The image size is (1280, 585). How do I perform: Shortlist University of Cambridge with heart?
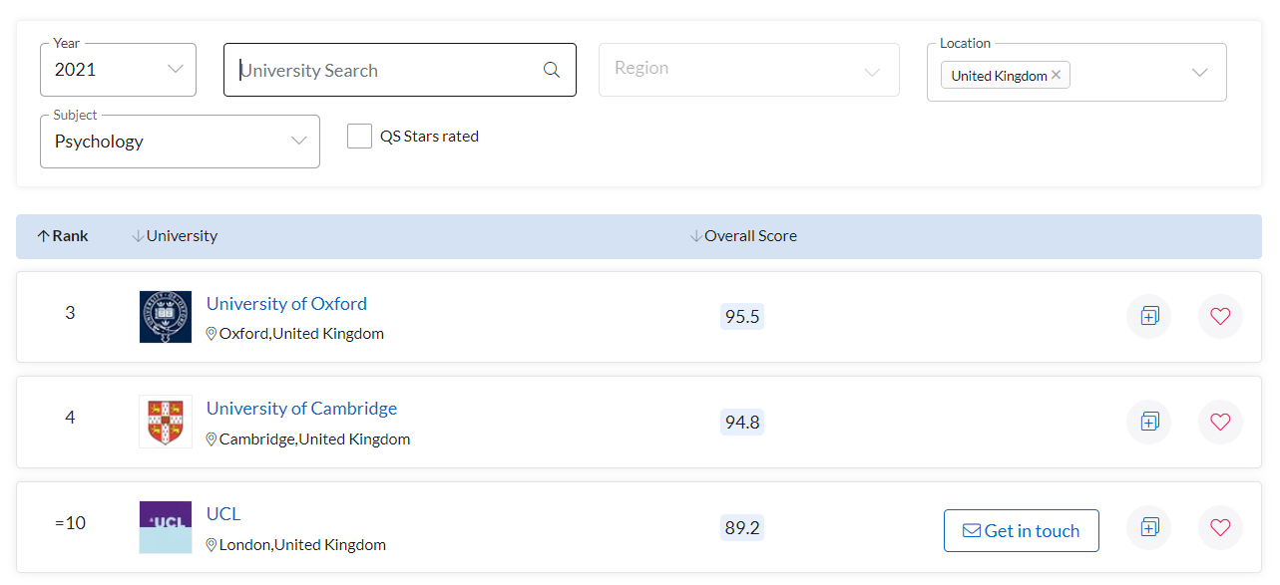tap(1220, 422)
